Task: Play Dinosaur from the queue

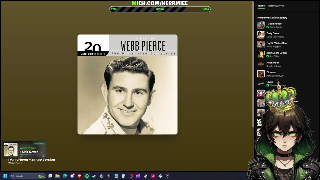Action: 271,72
